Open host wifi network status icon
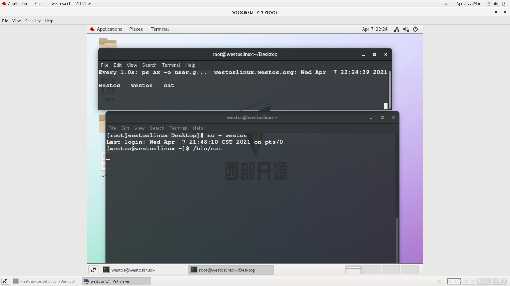 [489, 4]
